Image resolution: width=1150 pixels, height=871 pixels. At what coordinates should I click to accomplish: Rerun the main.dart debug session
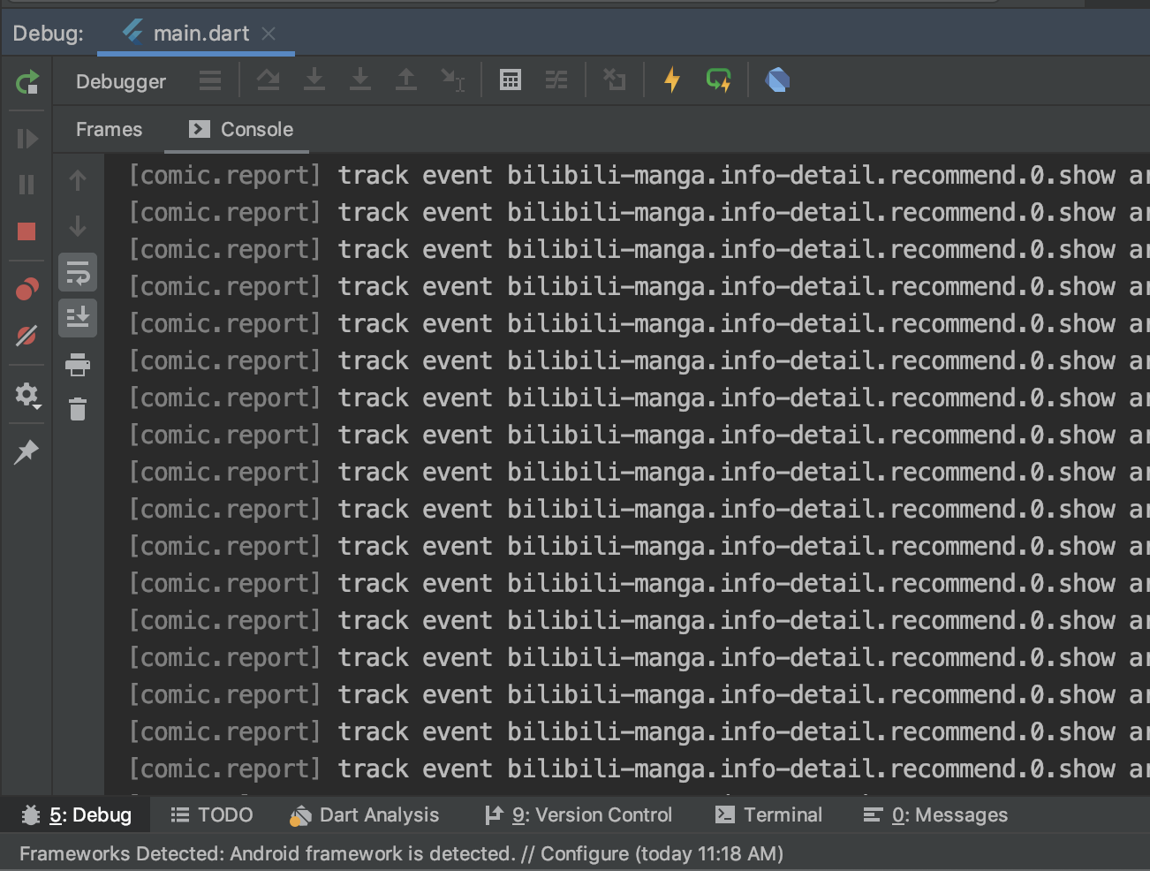pos(27,82)
